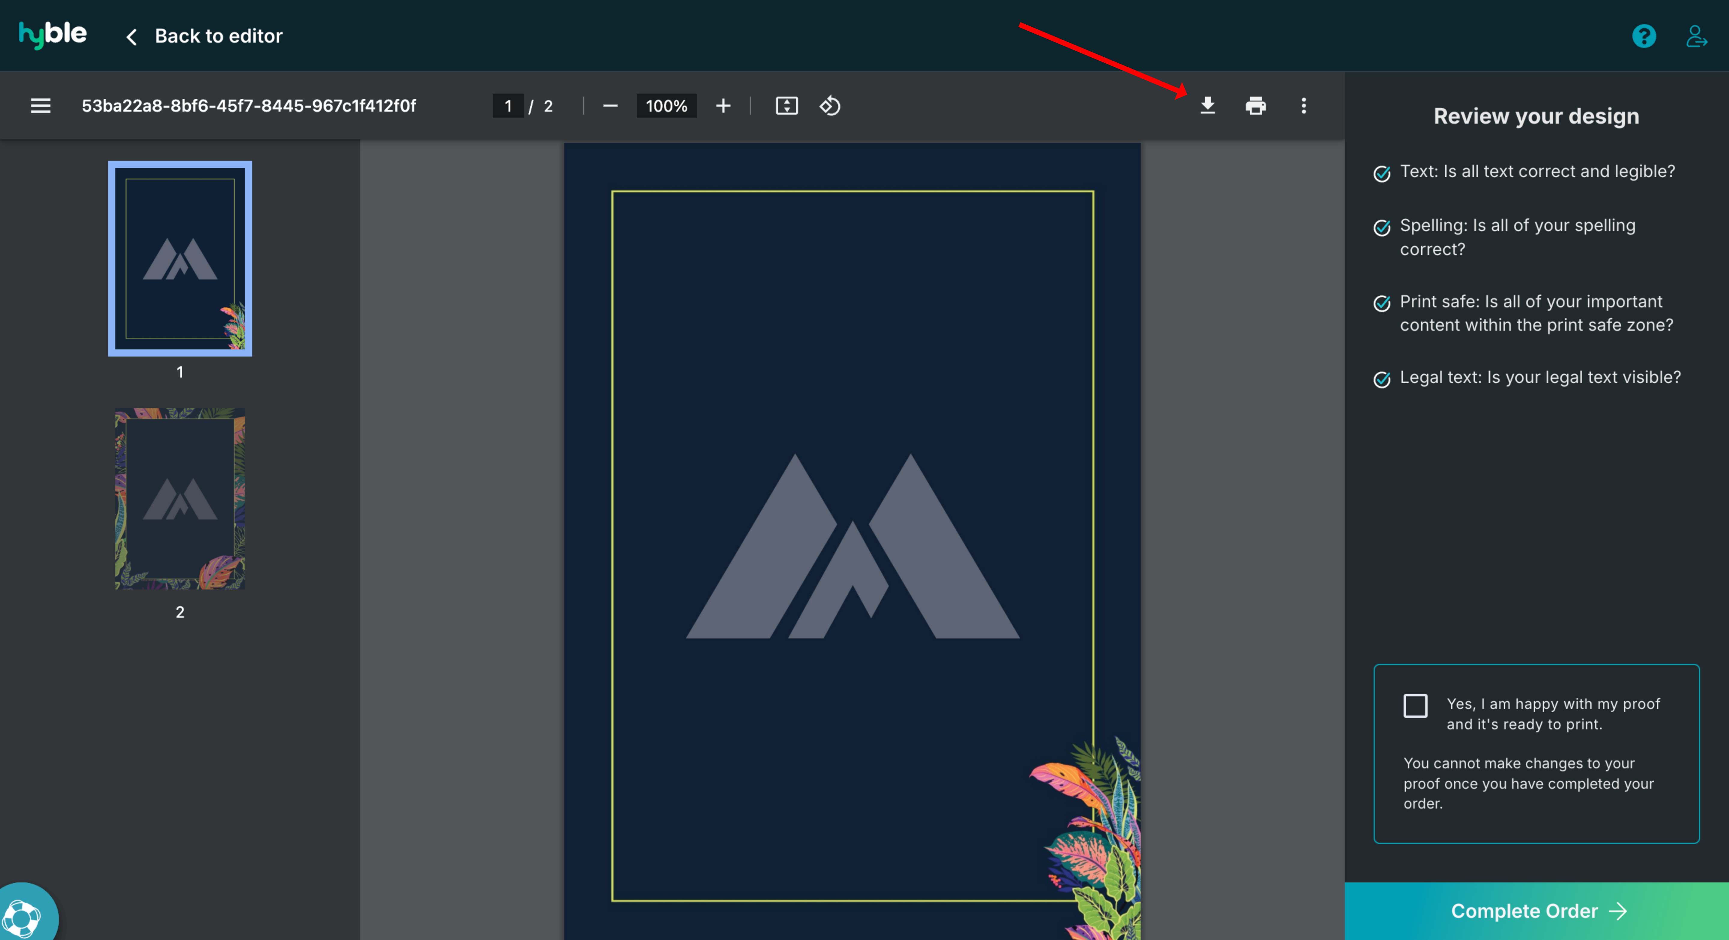Click the fit to page icon
Screen dimensions: 1729x940
point(787,105)
